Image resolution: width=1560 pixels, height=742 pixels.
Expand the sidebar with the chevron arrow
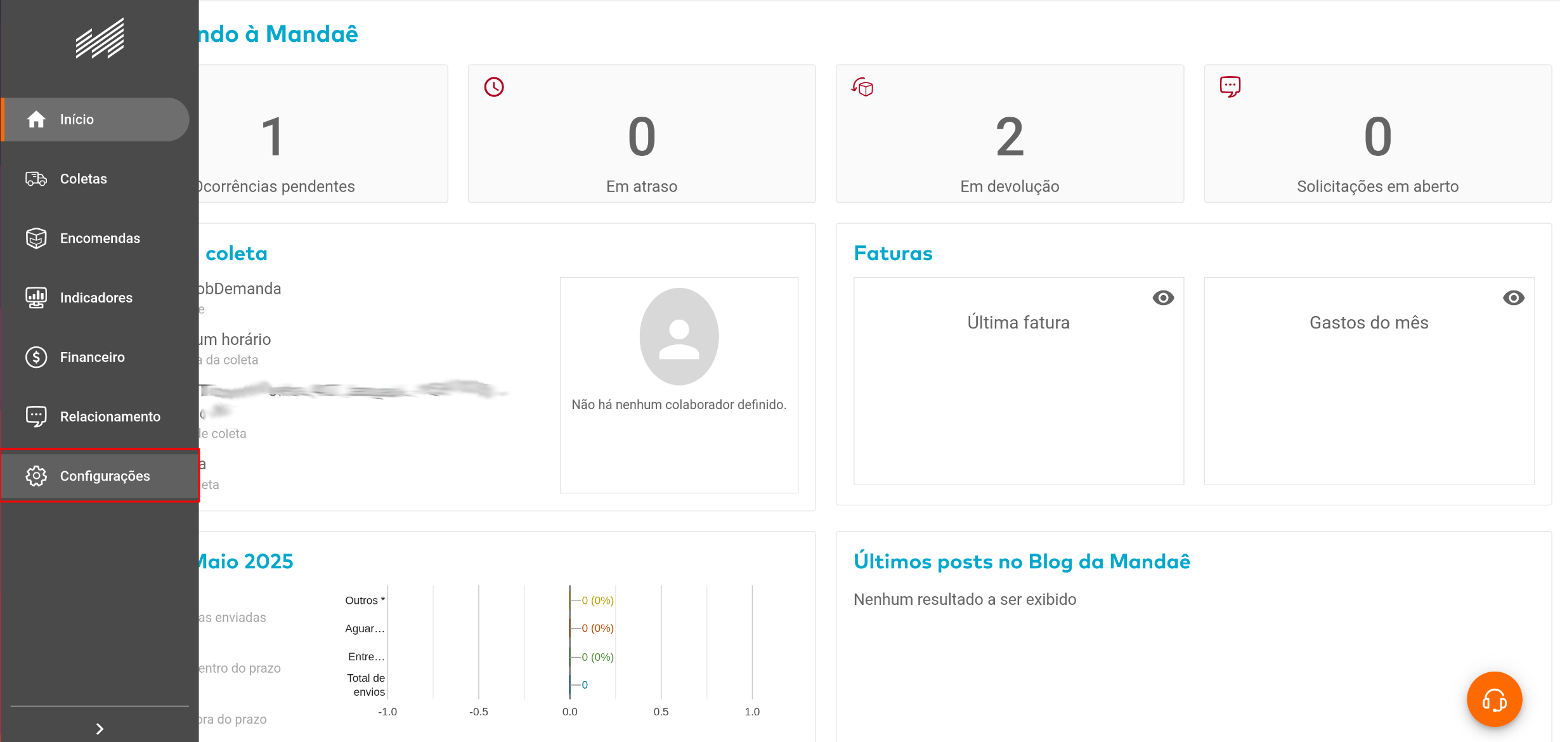click(x=99, y=728)
